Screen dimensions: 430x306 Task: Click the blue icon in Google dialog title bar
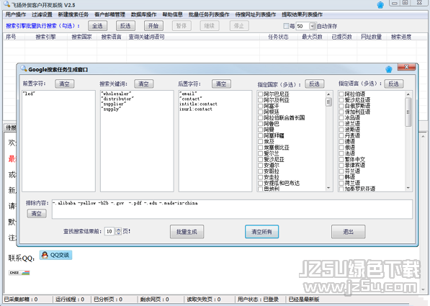click(389, 69)
